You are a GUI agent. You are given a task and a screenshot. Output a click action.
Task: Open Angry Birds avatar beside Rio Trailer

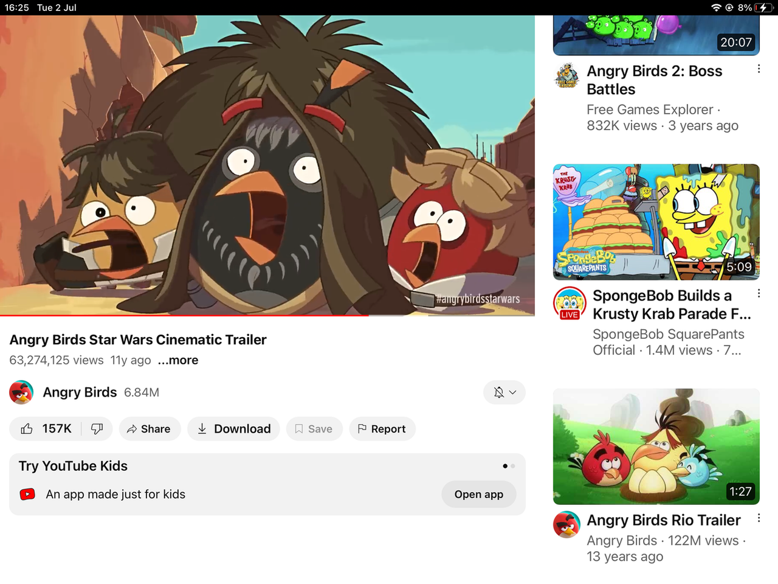tap(566, 524)
